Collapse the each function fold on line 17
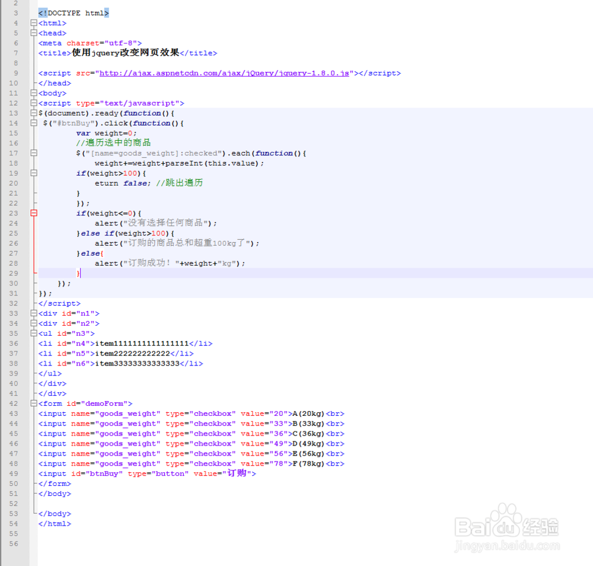The width and height of the screenshot is (593, 566). tap(34, 153)
